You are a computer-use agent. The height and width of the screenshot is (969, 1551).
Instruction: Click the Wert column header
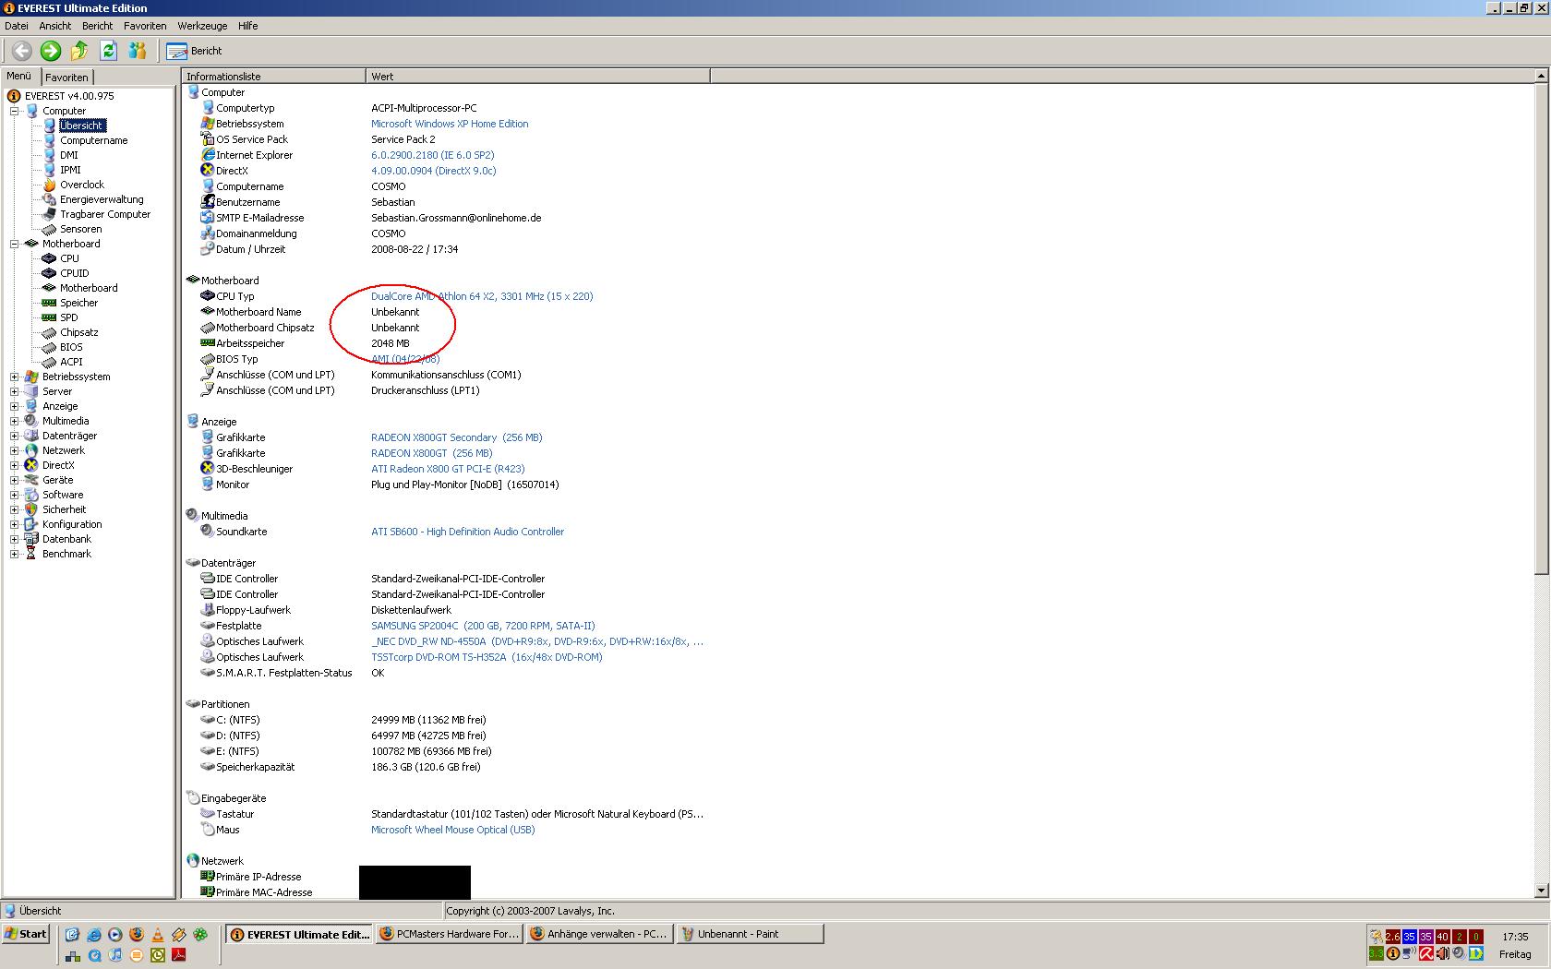click(x=538, y=77)
